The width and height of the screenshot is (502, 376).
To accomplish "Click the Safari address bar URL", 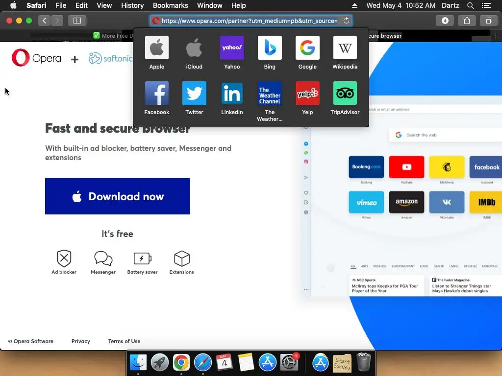I will click(x=250, y=21).
